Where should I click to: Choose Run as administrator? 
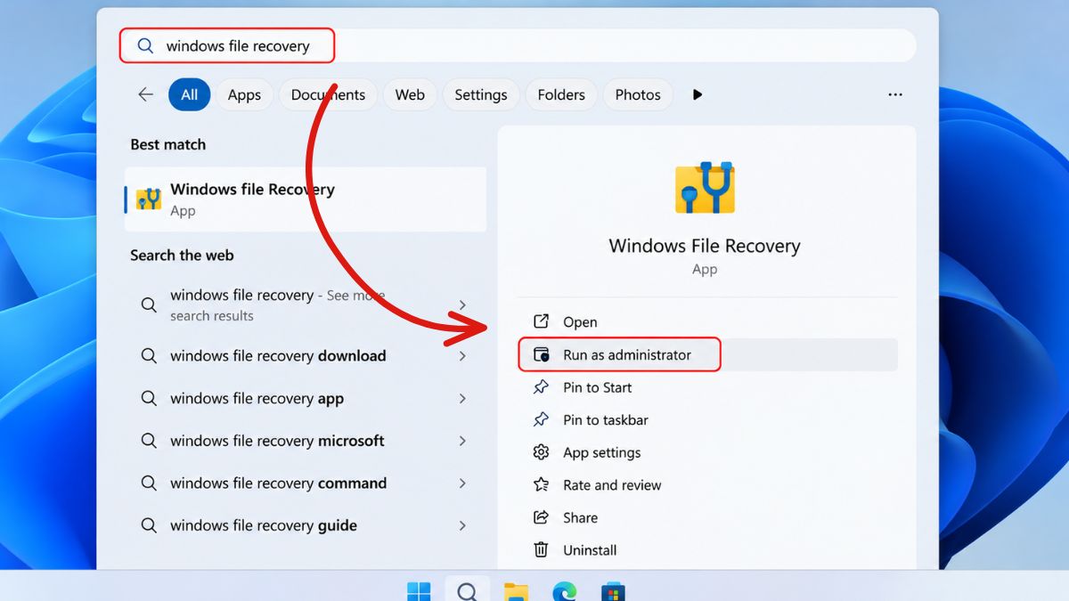(x=708, y=354)
